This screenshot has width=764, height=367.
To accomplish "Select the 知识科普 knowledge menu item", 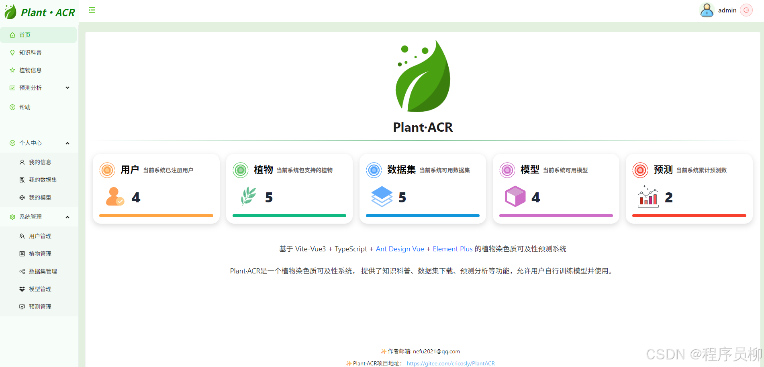I will [x=30, y=52].
